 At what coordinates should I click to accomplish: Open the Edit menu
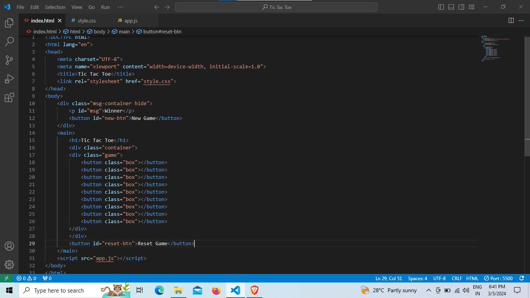click(35, 7)
